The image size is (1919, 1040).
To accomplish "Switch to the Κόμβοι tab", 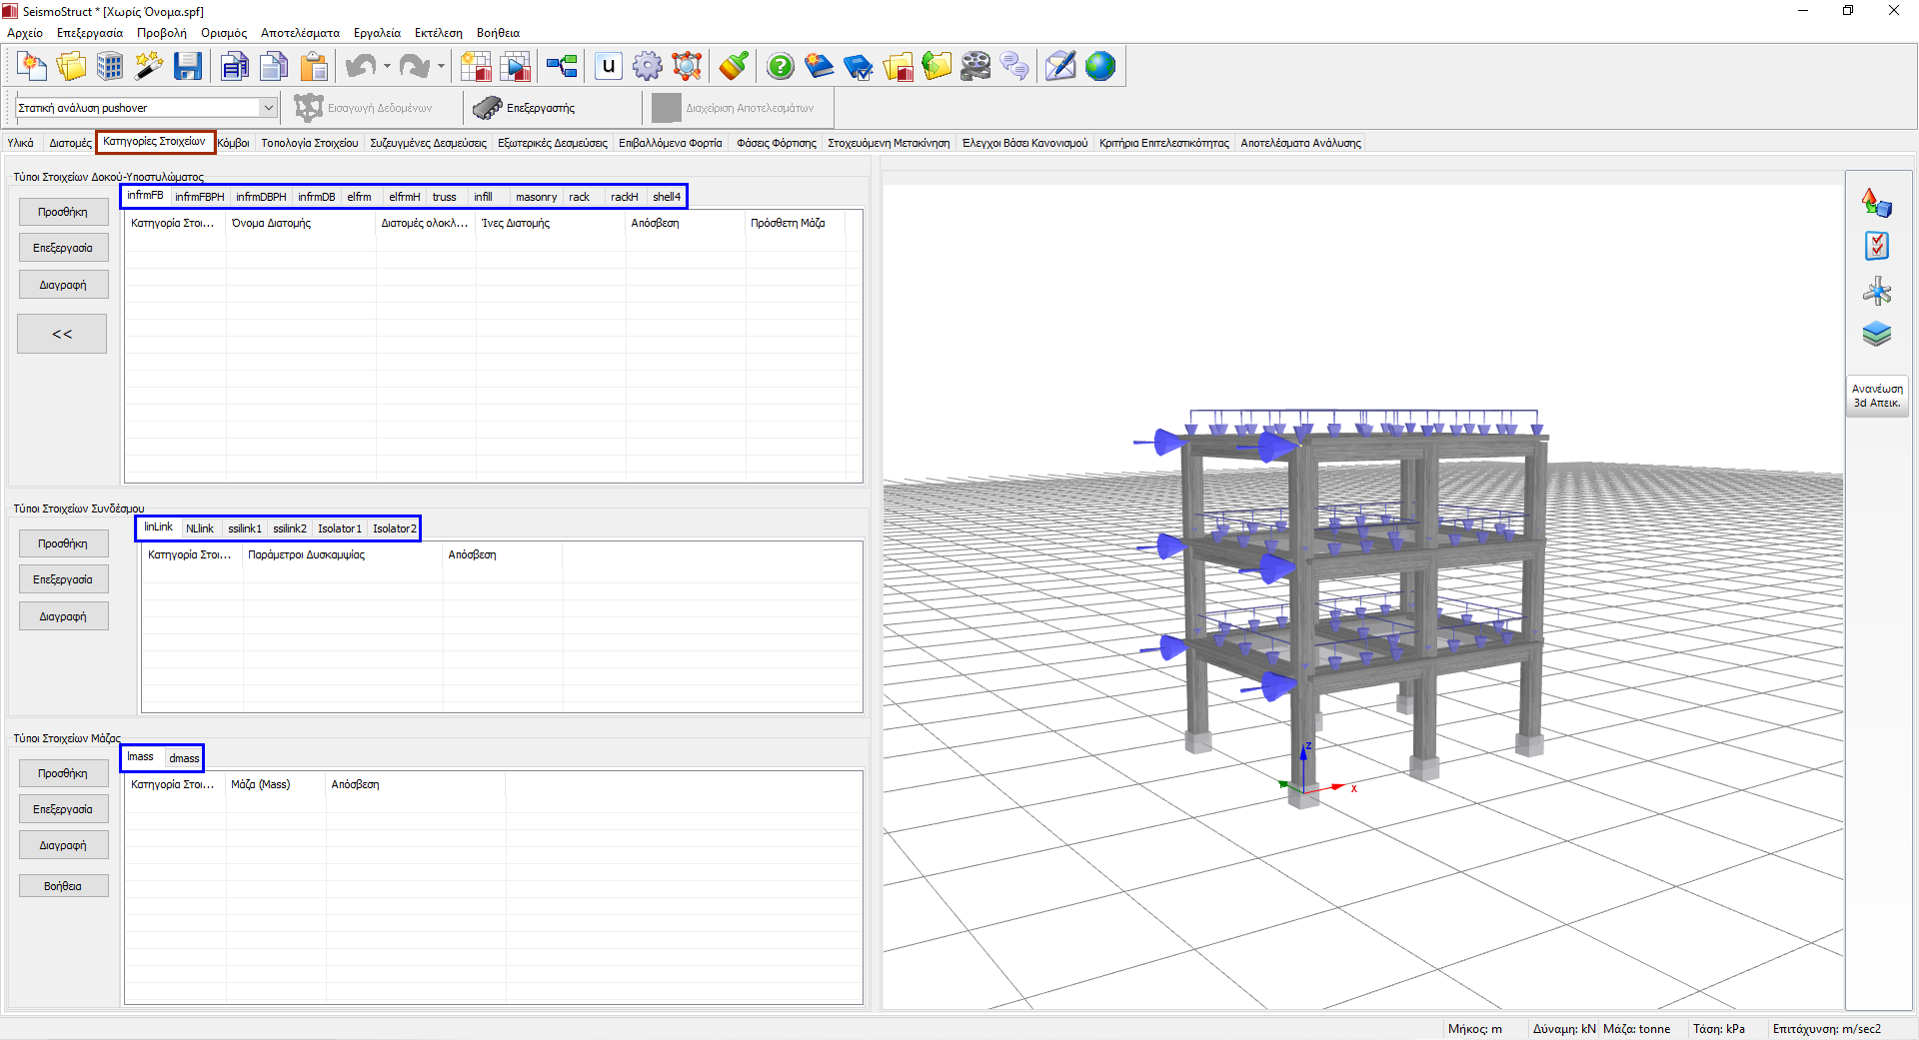I will tap(233, 143).
